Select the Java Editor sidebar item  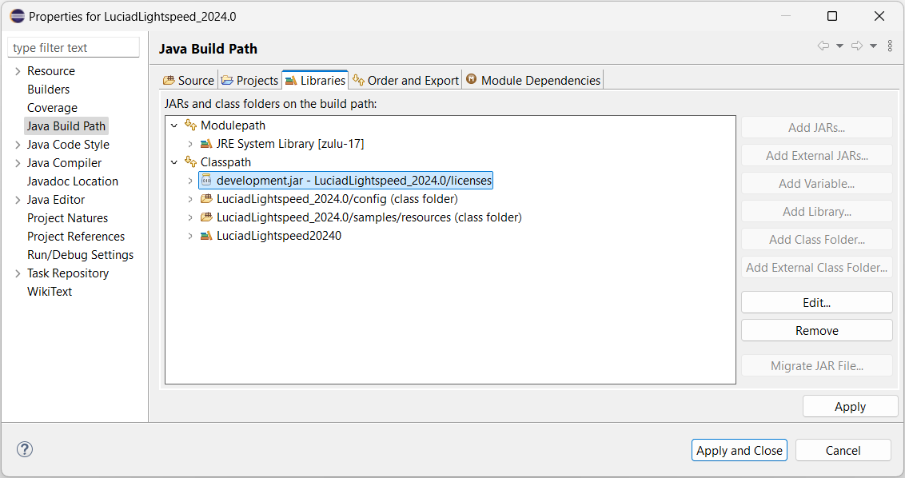pos(56,200)
